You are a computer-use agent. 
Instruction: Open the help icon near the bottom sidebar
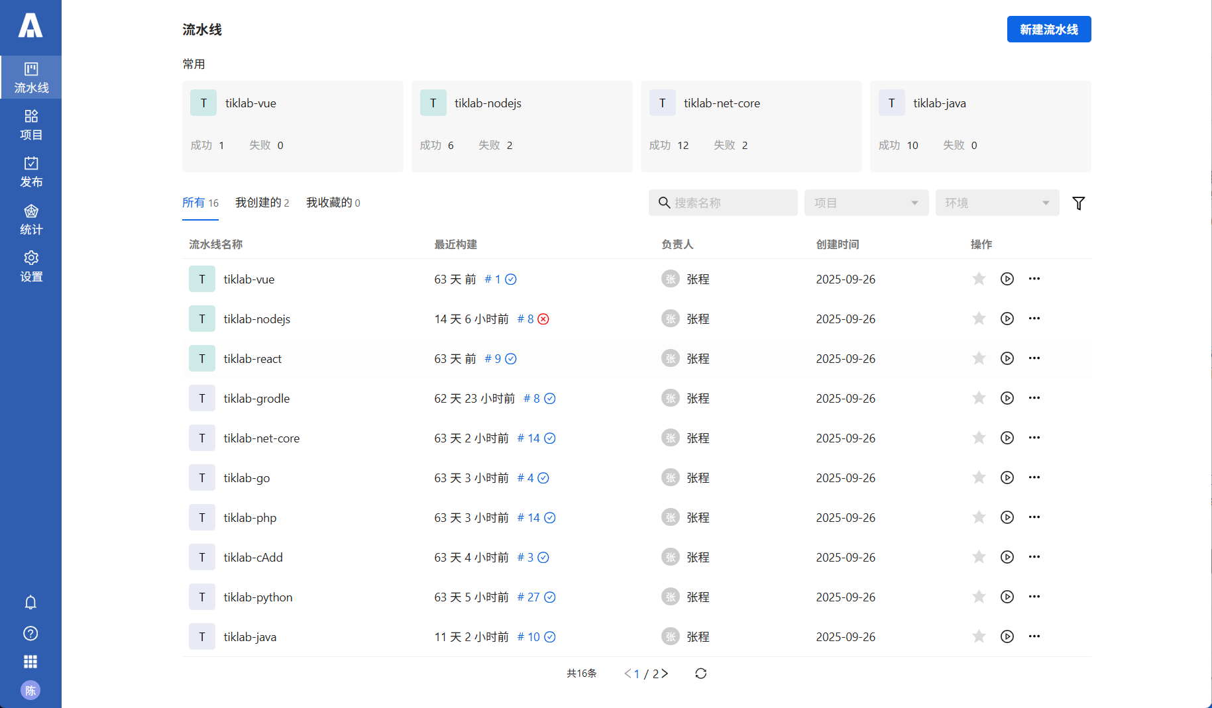coord(30,633)
